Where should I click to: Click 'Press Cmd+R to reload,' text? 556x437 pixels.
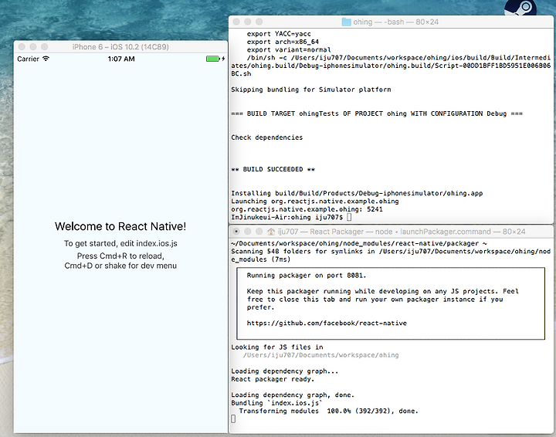click(120, 256)
